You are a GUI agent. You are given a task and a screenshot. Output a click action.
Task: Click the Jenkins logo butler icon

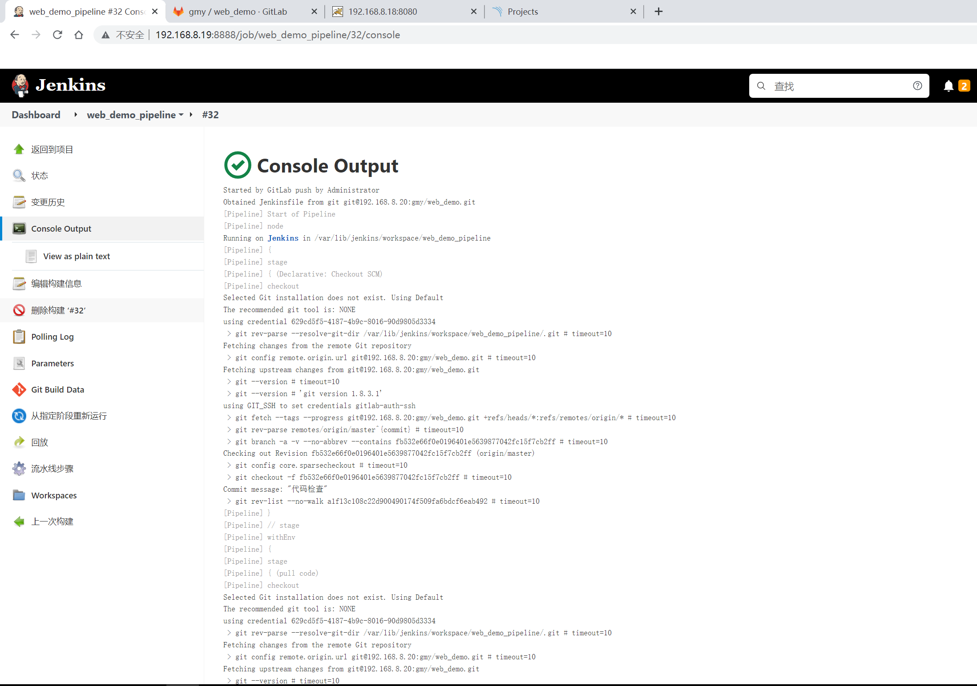(x=20, y=85)
